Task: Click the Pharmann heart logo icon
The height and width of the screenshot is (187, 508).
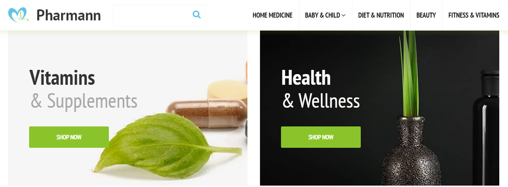Action: (18, 15)
